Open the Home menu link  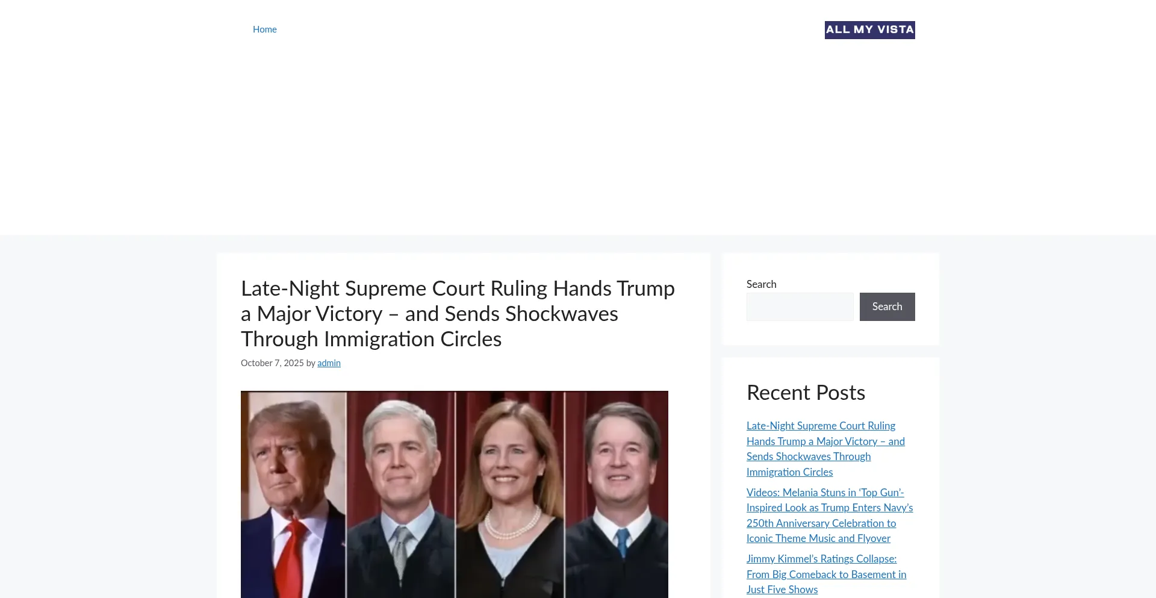[264, 30]
